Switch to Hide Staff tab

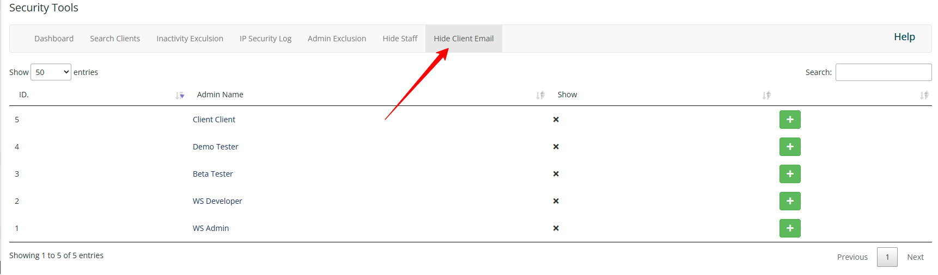tap(400, 39)
